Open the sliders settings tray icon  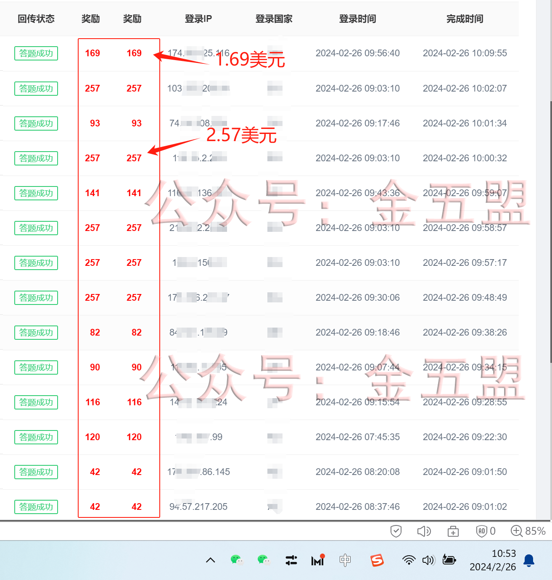[x=291, y=560]
